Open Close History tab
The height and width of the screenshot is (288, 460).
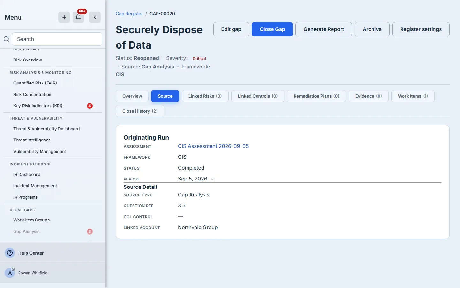[x=140, y=111]
